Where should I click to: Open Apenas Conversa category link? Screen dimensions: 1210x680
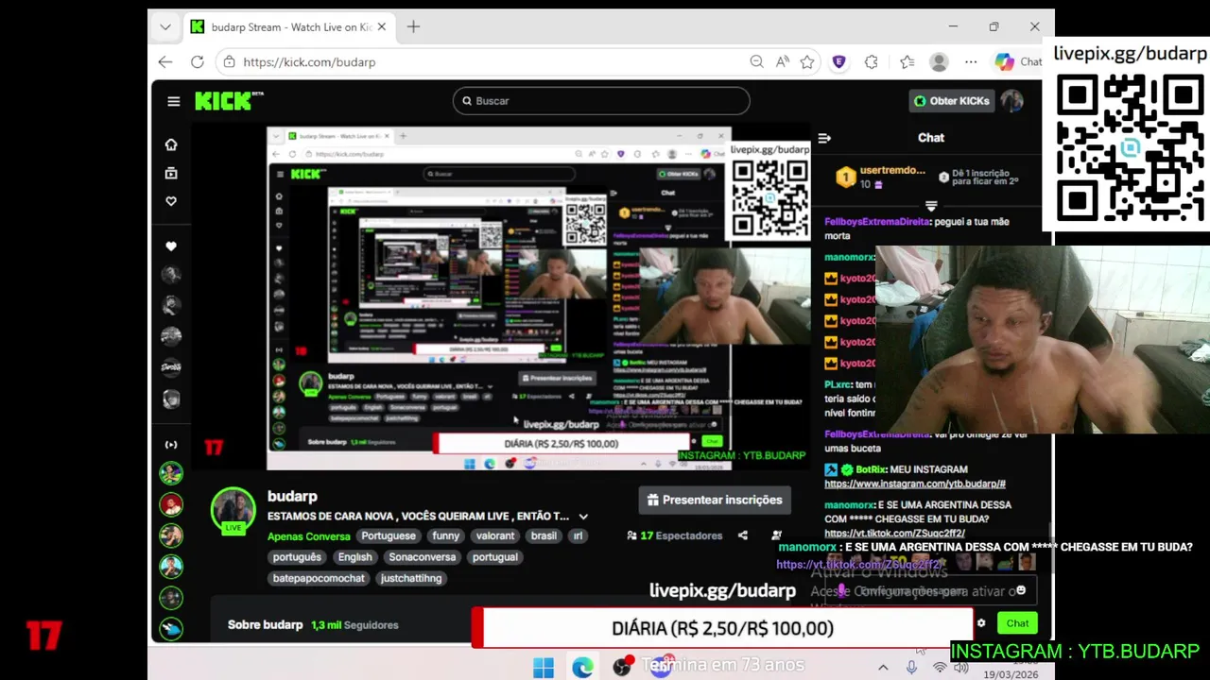308,536
